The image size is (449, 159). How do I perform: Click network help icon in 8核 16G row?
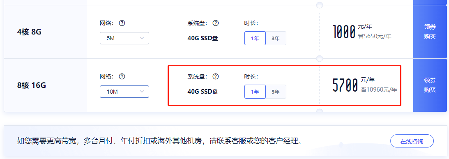(x=122, y=76)
